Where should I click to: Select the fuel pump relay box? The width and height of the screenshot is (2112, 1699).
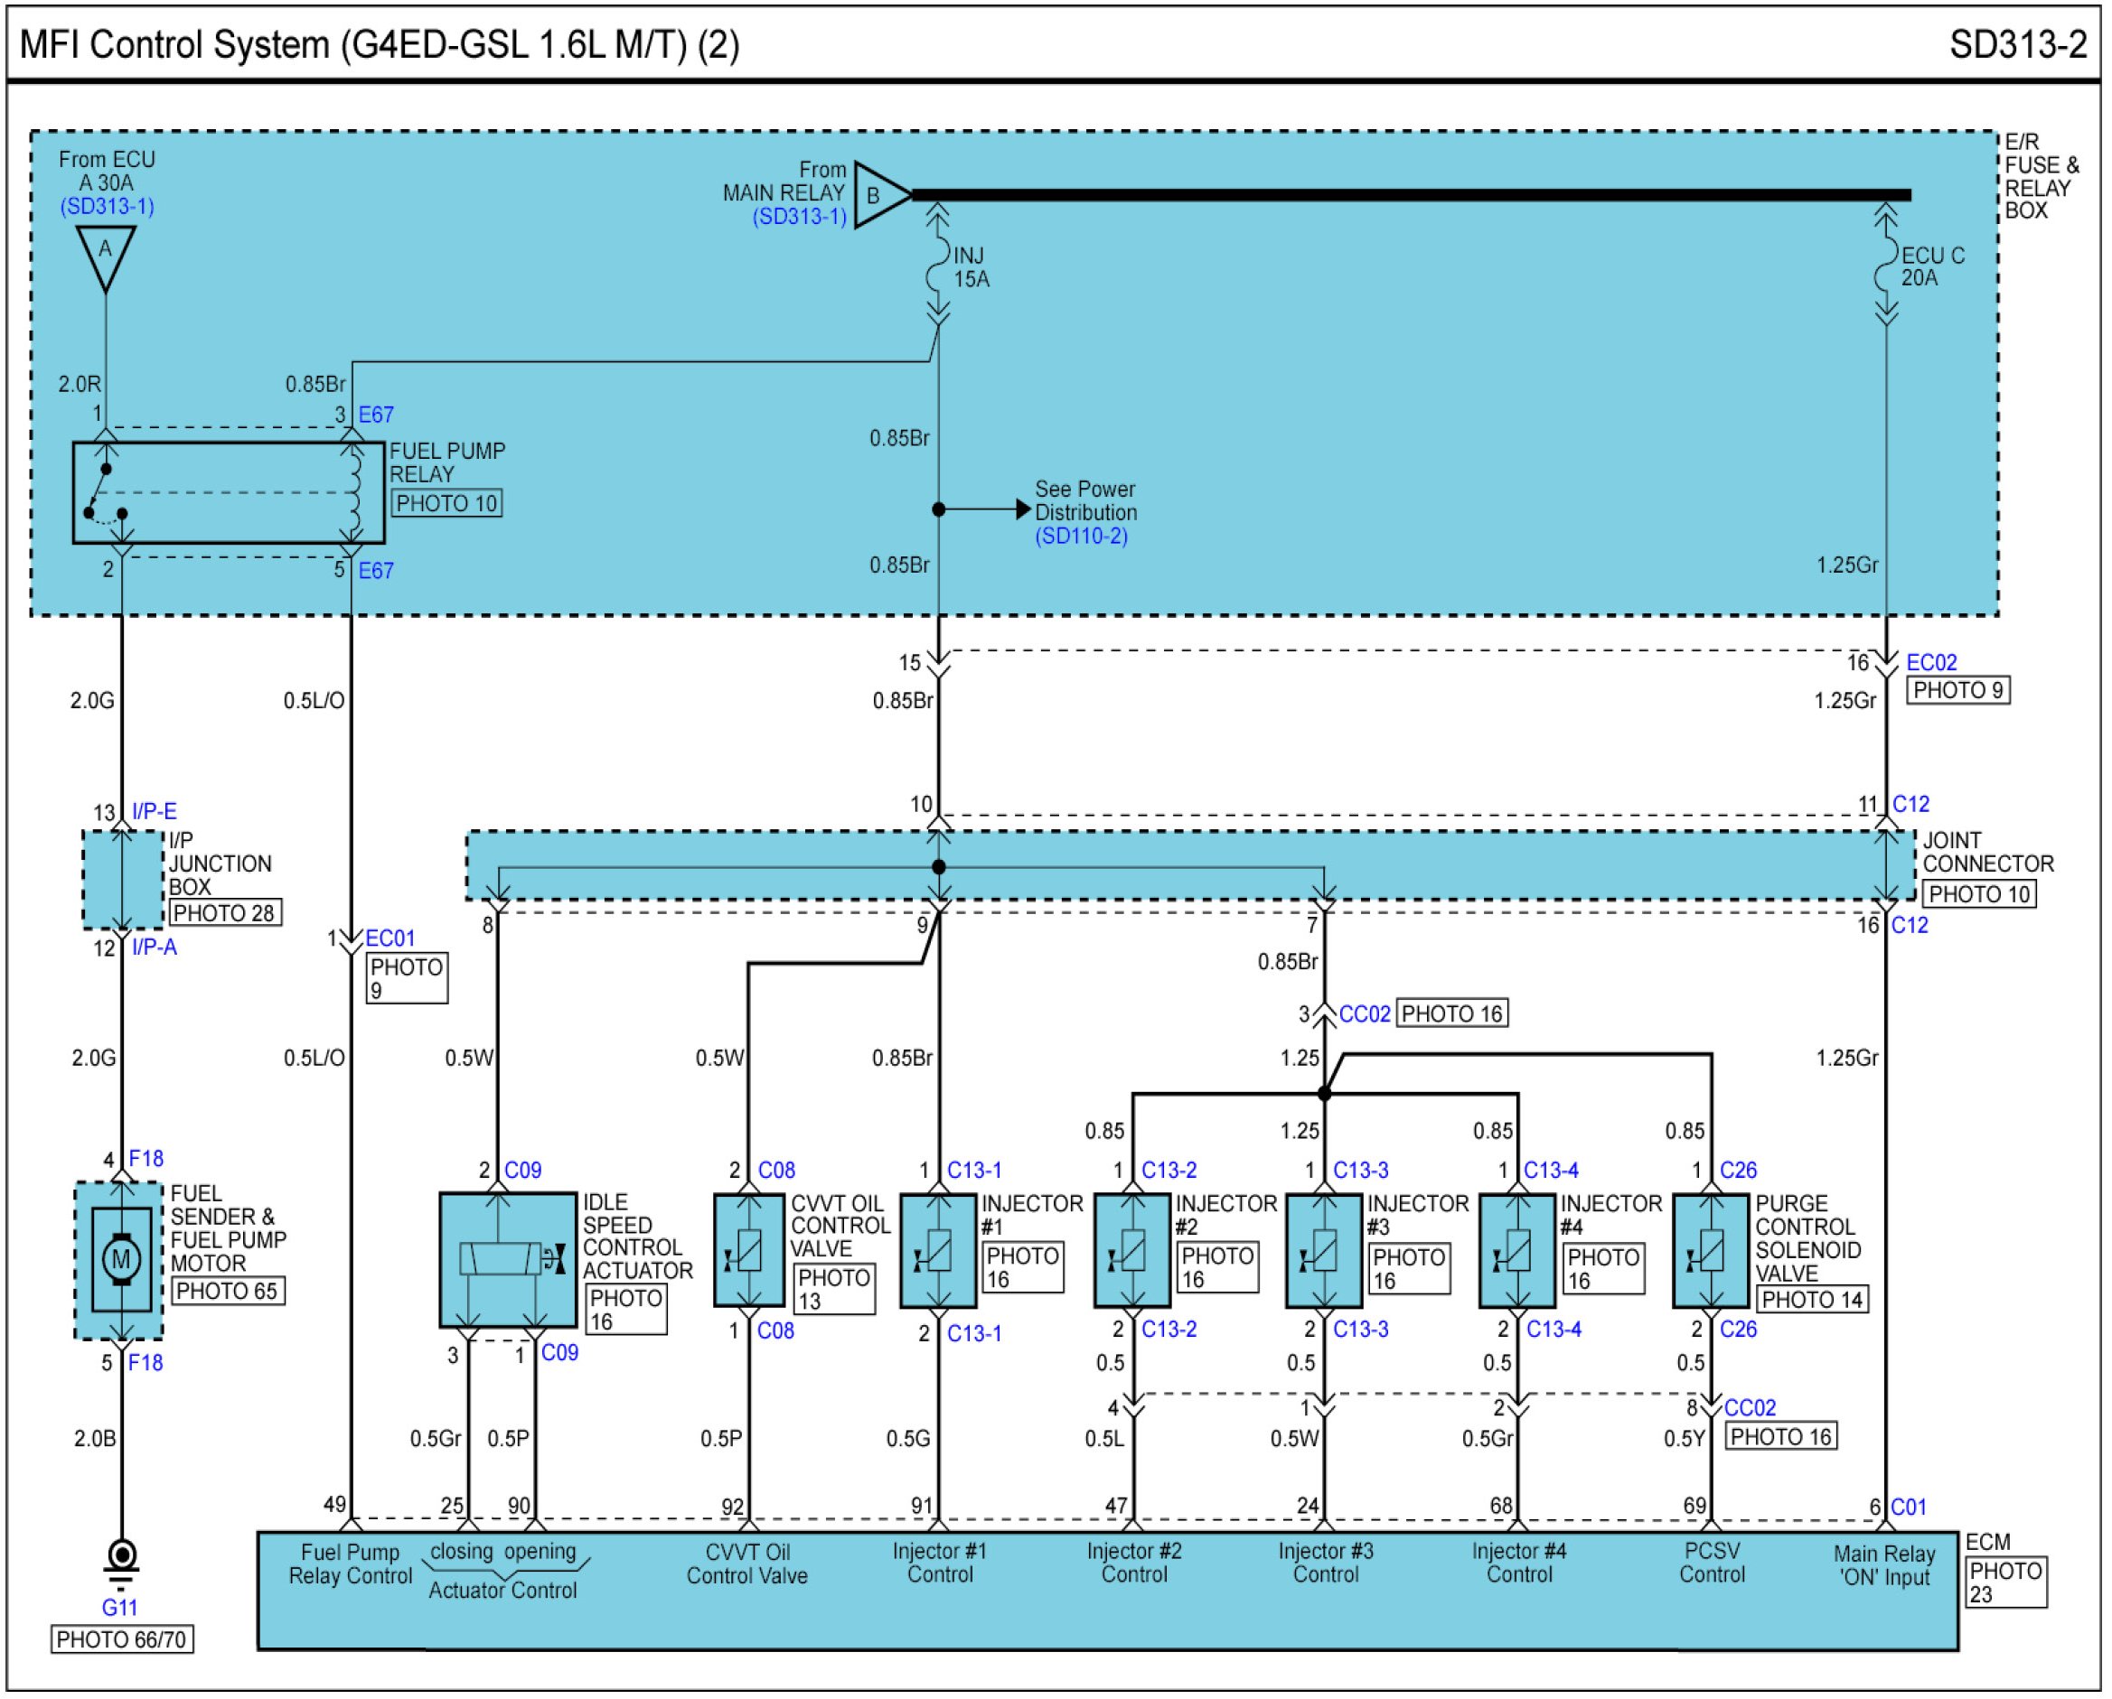coord(229,492)
